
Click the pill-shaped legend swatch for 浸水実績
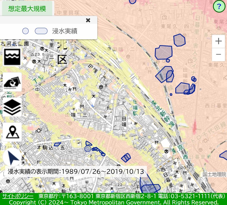pyautogui.click(x=41, y=31)
